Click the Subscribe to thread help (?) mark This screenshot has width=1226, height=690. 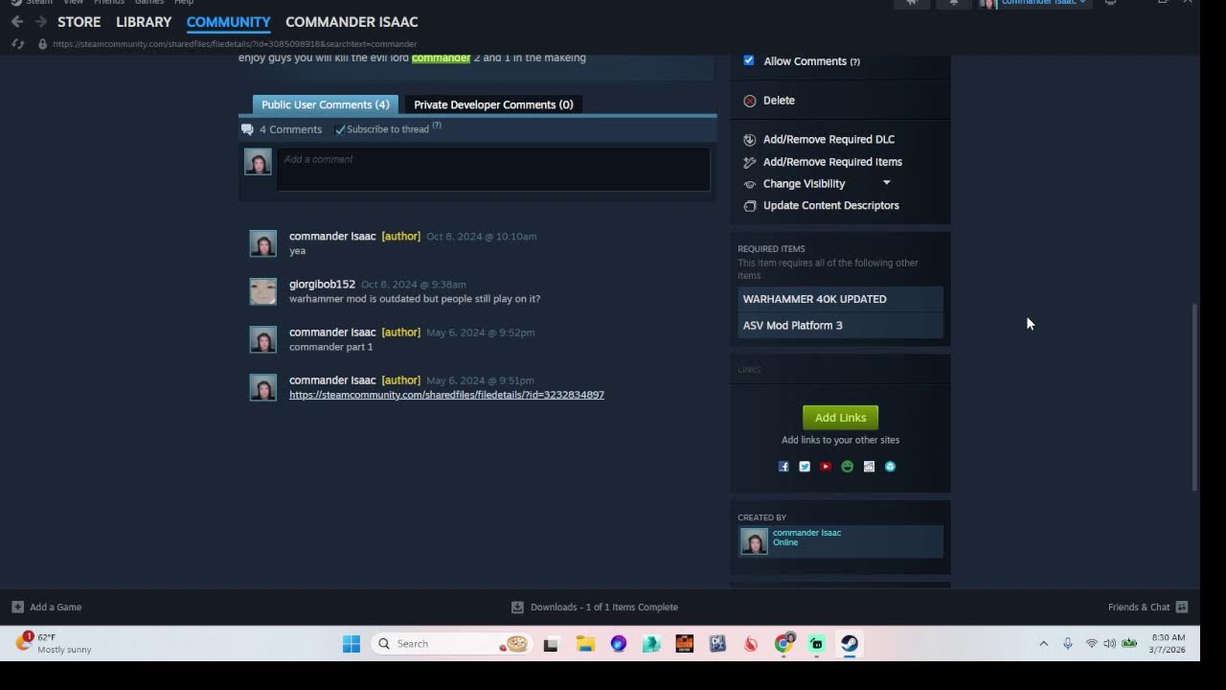coord(437,126)
